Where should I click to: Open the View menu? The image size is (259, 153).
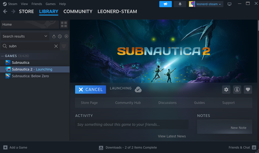[x=24, y=4]
